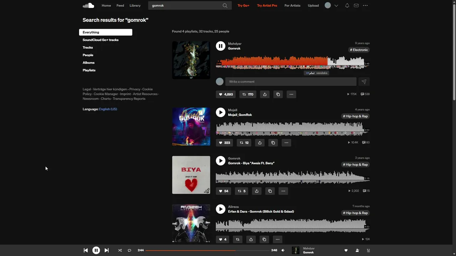Click the Try Artist Pro link
The width and height of the screenshot is (456, 256).
[267, 5]
